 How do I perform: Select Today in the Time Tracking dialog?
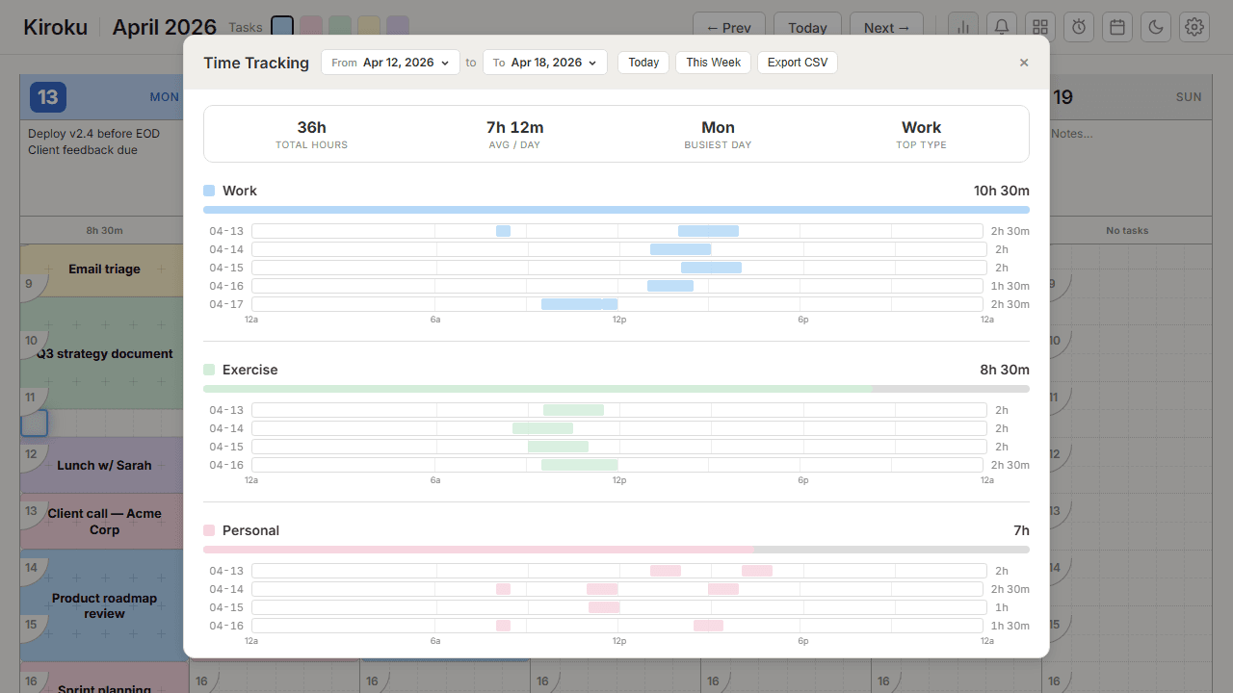click(643, 62)
